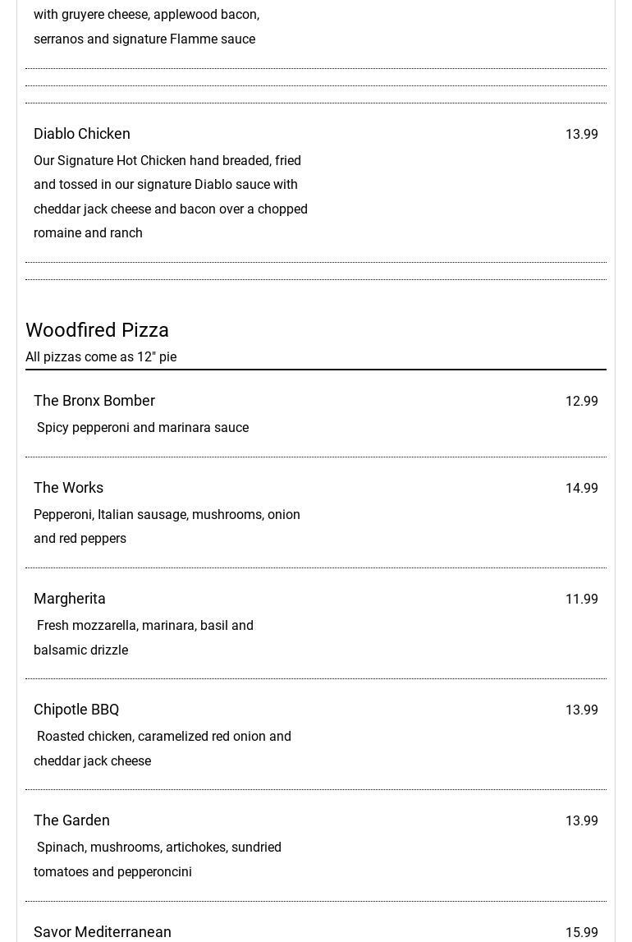
Task: Click the Woodfired Pizza section heading
Action: click(x=97, y=330)
